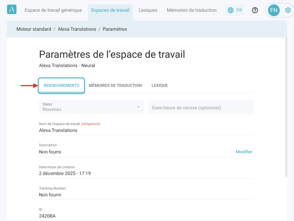Click the Alexa Translations breadcrumb link
The width and height of the screenshot is (294, 221).
pyautogui.click(x=77, y=29)
